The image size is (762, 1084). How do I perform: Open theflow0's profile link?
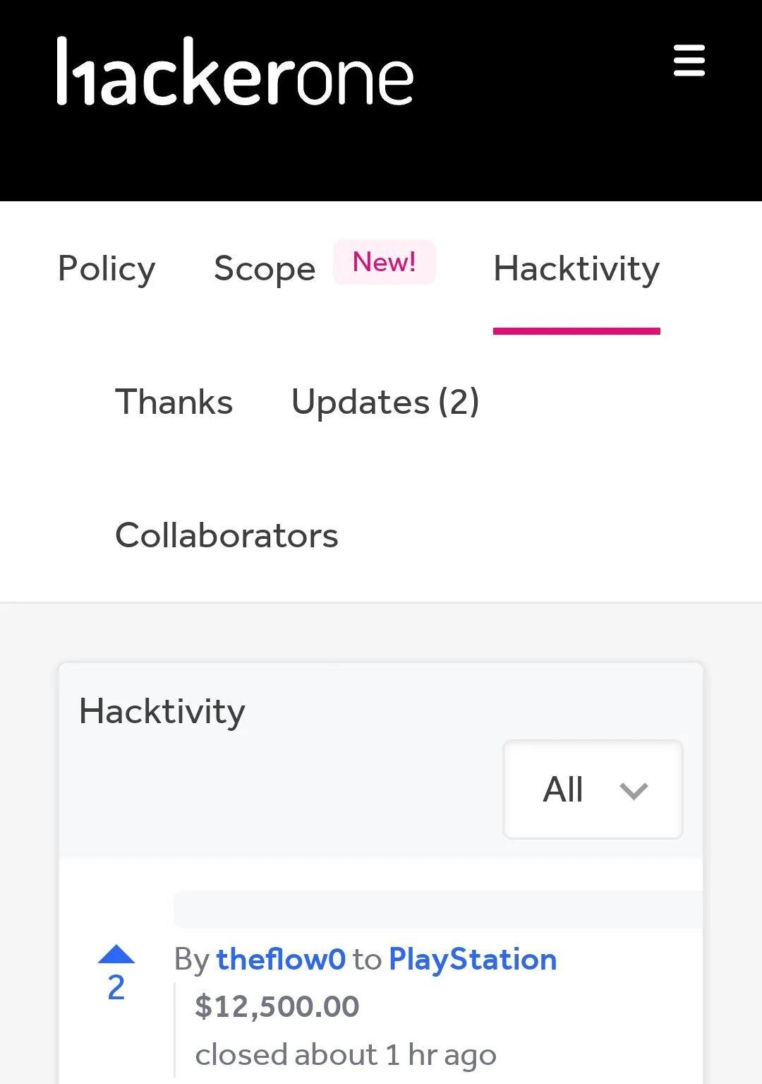pyautogui.click(x=281, y=960)
